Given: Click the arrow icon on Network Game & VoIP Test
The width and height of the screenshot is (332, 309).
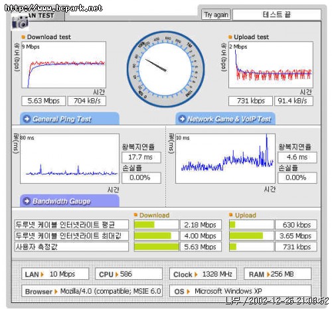Looking at the screenshot, I should 182,119.
